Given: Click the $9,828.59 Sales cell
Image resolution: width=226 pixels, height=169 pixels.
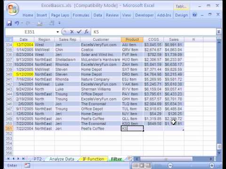Looking at the screenshot, I should 174,69.
